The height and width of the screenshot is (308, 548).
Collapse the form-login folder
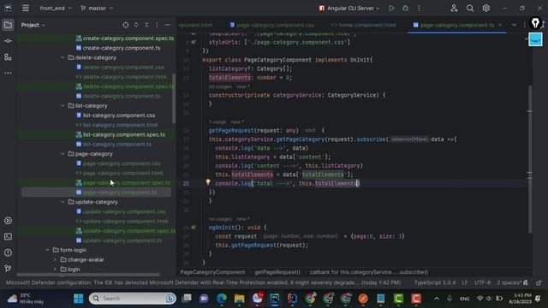tap(47, 250)
